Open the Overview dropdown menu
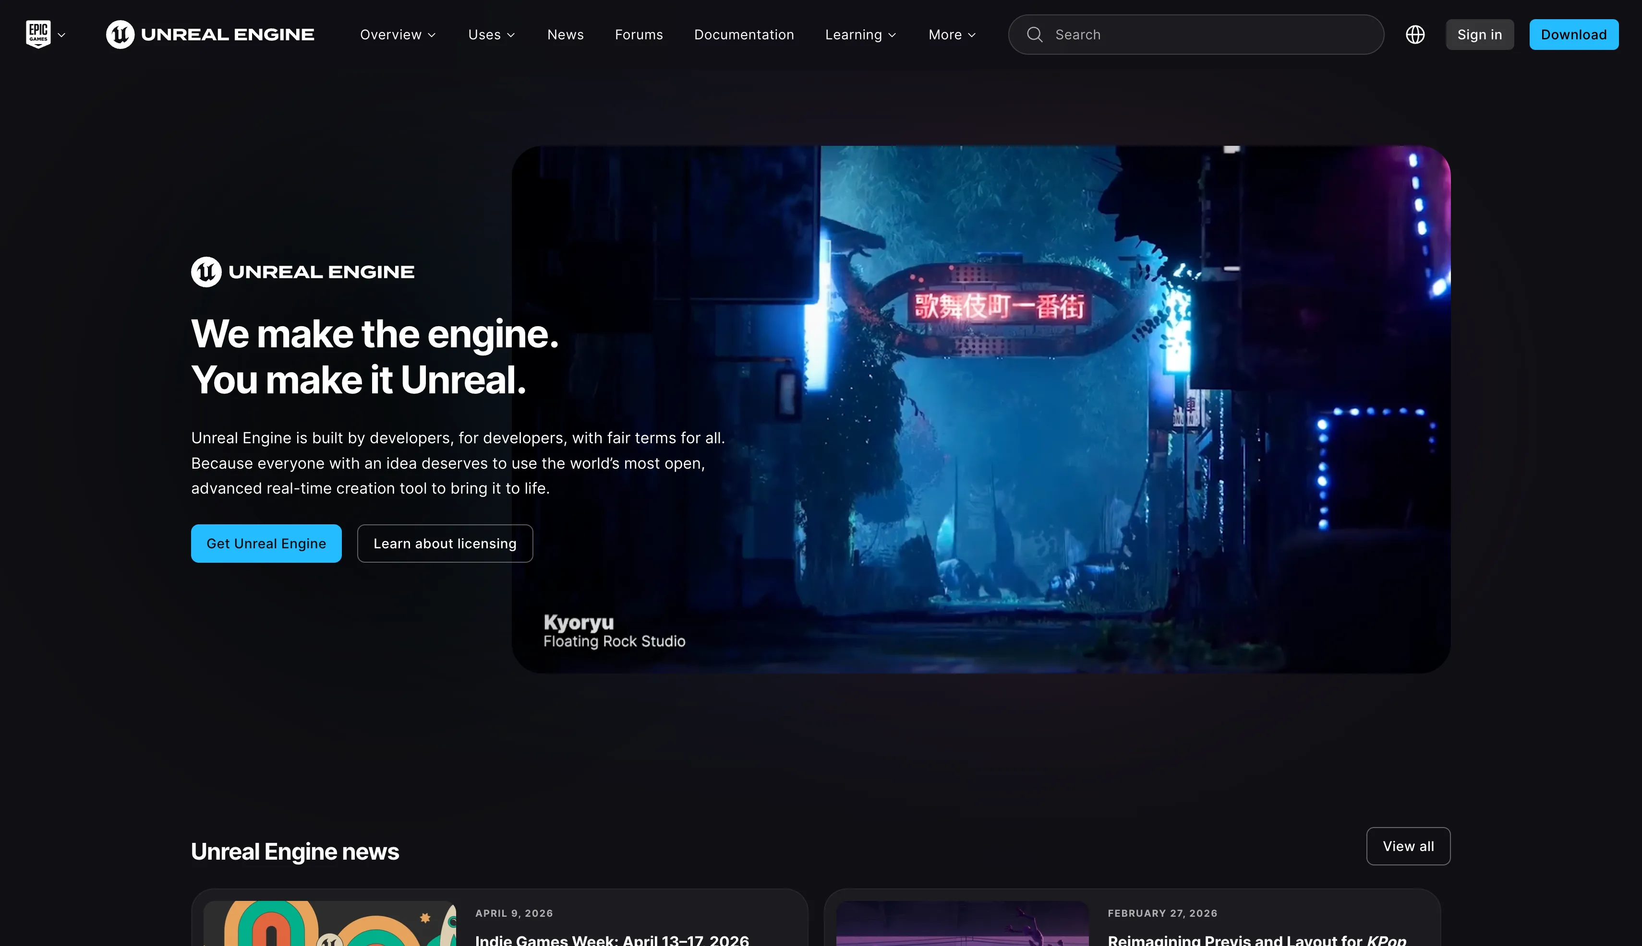Screen dimensions: 1642x946 [x=398, y=35]
